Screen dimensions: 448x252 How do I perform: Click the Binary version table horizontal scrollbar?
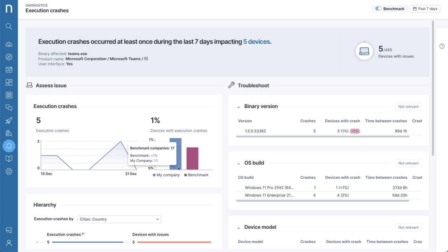pos(322,137)
